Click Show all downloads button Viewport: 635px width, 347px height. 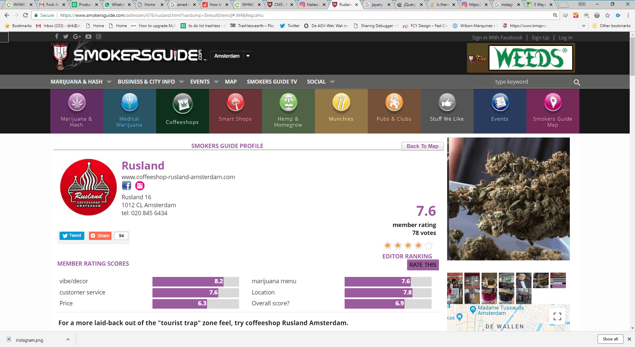click(x=610, y=339)
